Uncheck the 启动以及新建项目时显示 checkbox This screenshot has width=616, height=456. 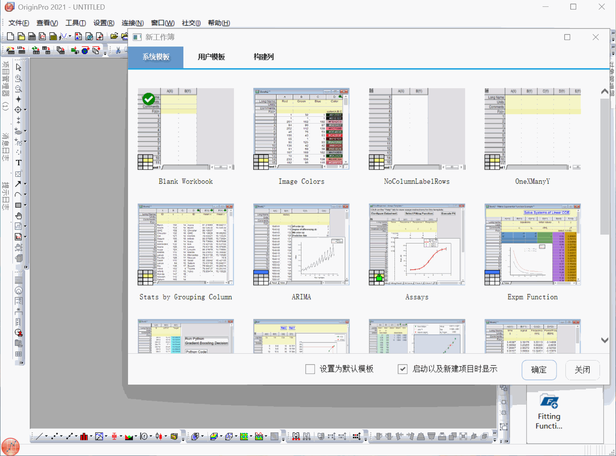(403, 369)
